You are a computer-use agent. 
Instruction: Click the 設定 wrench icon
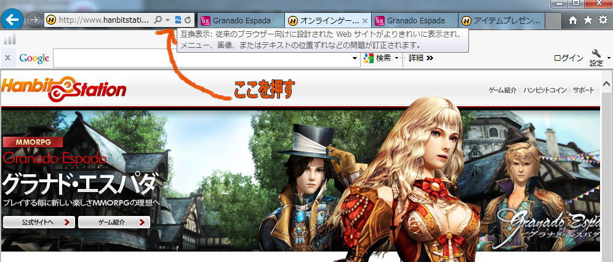[596, 58]
